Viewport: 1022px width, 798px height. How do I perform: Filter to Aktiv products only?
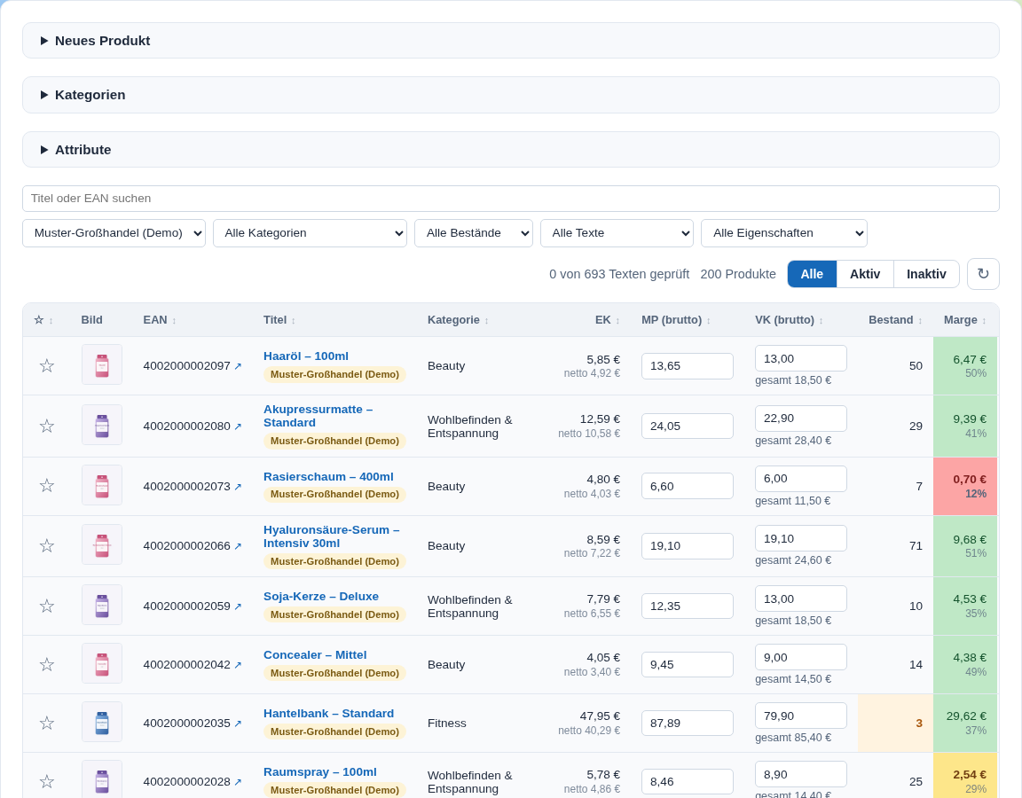click(865, 274)
